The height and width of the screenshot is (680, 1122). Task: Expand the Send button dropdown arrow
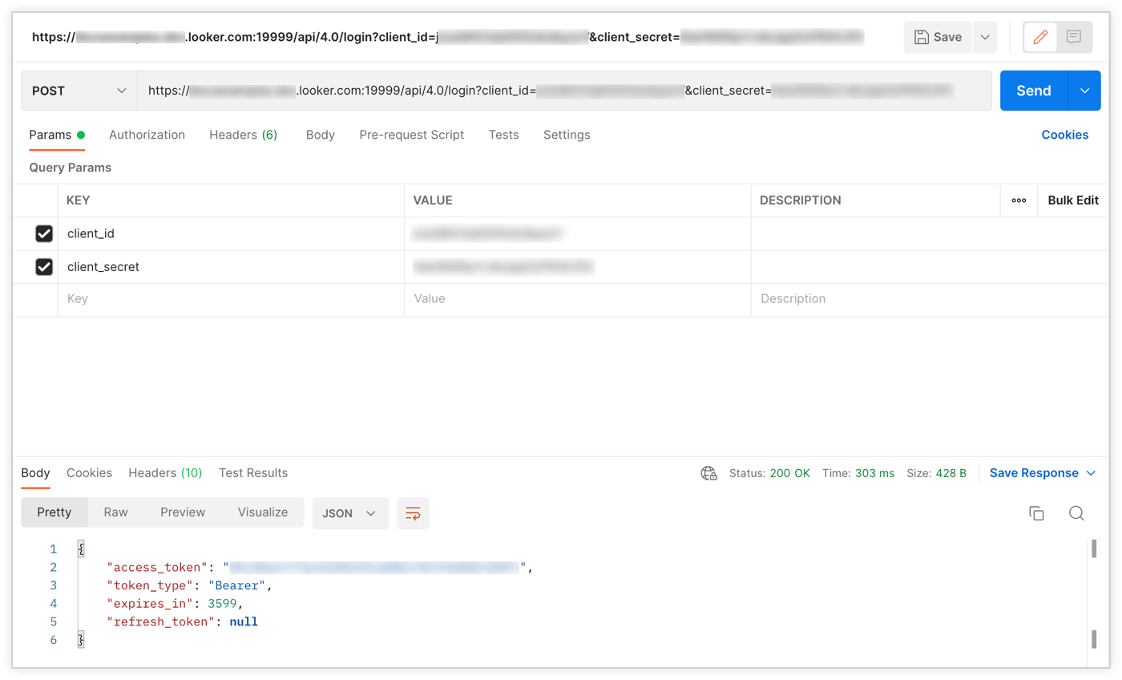point(1086,90)
